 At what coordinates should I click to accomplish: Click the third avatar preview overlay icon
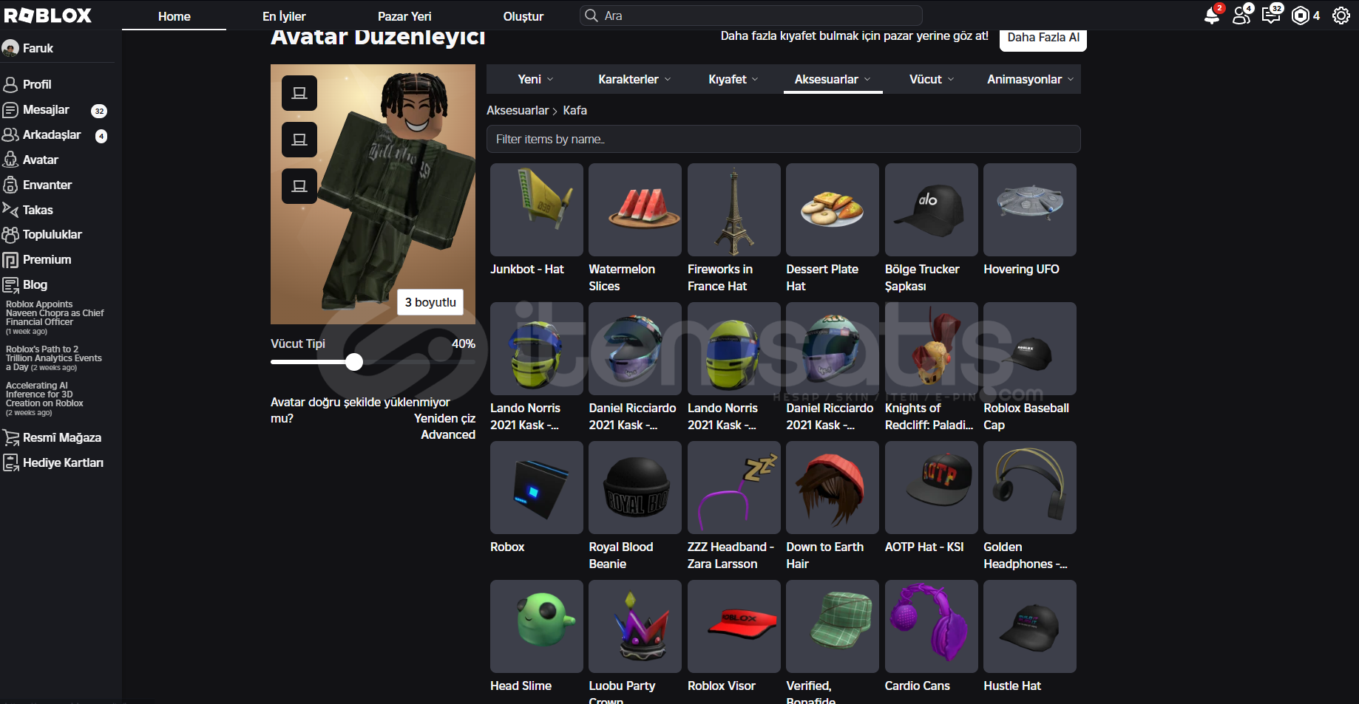click(299, 186)
